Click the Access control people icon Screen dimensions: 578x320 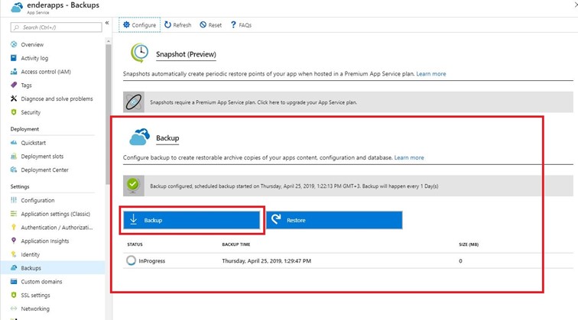pos(14,72)
